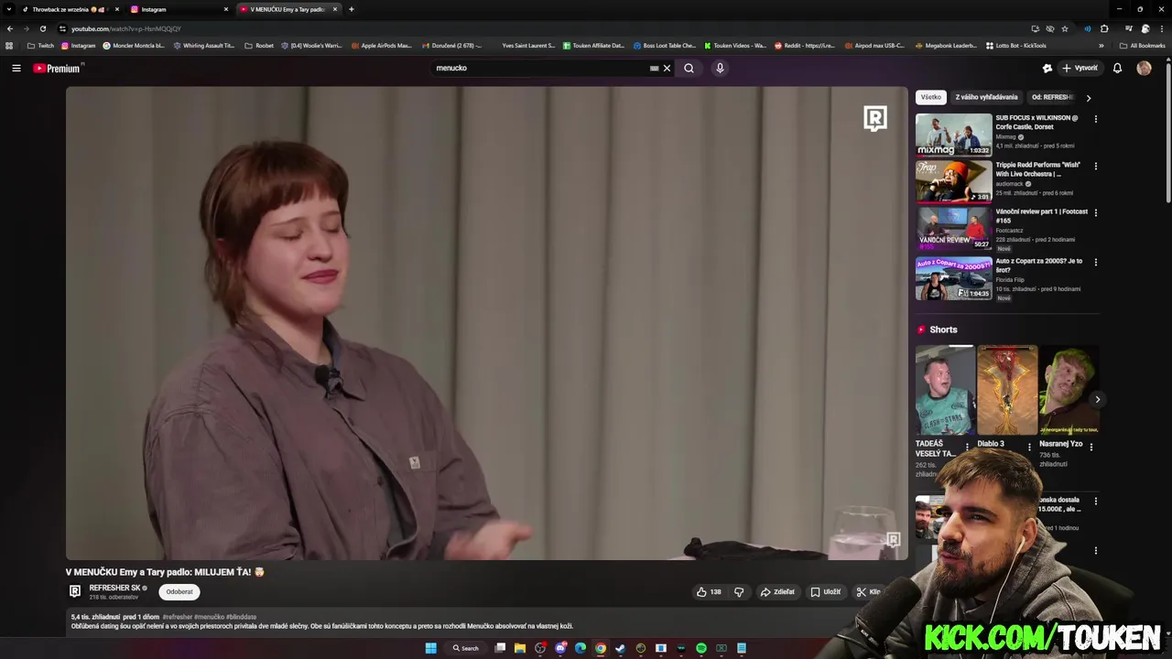Open the TADEÁŠ VESELÝ short
The image size is (1172, 659).
click(x=945, y=390)
